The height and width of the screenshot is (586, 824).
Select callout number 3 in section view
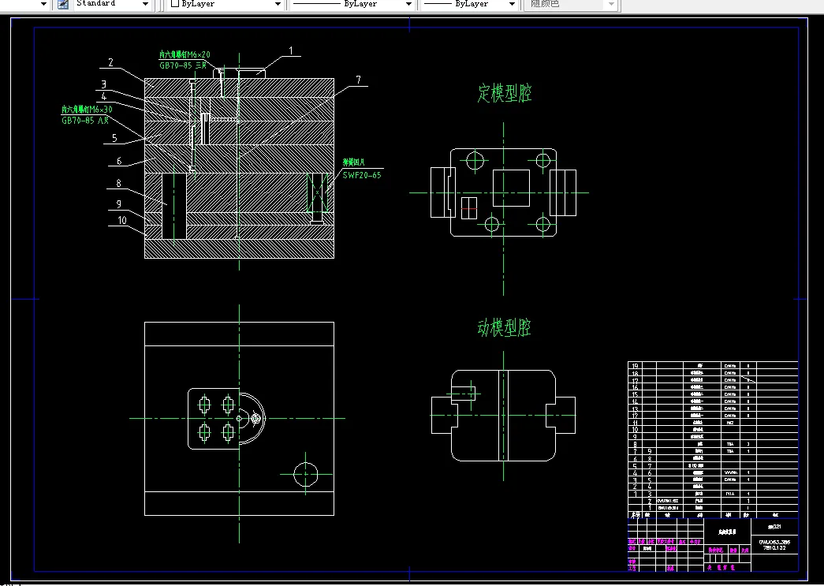[104, 84]
